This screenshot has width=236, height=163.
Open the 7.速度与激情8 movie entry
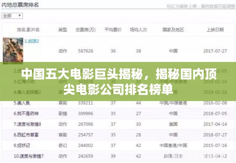(x=27, y=124)
